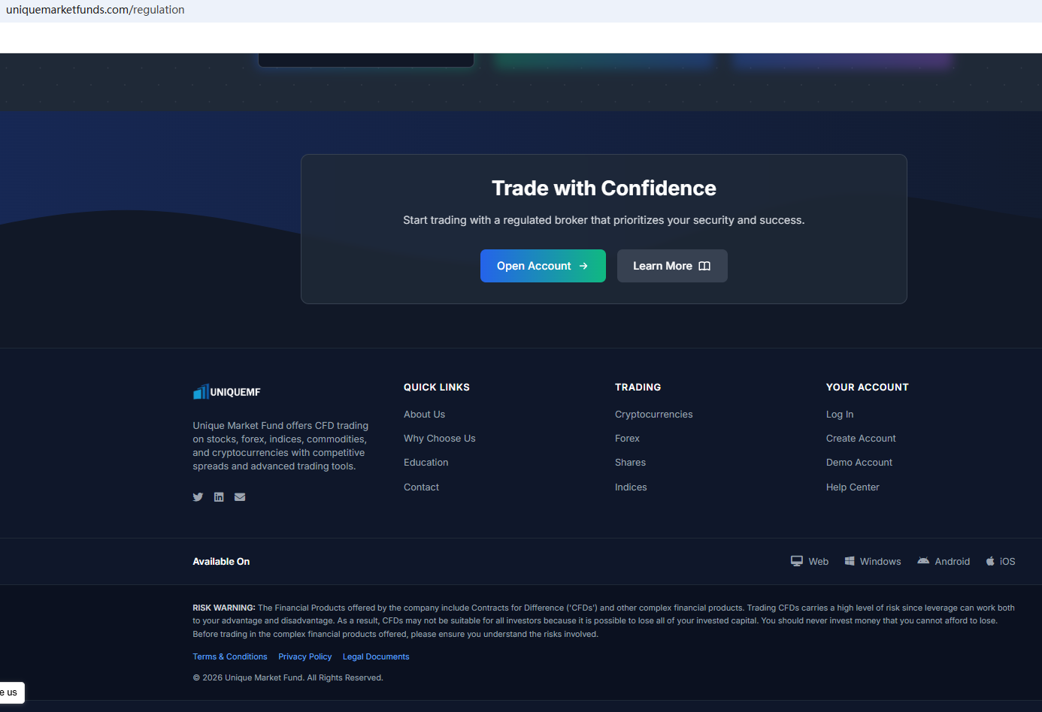Click the UNIQUEMF logo
The width and height of the screenshot is (1042, 712).
point(226,392)
